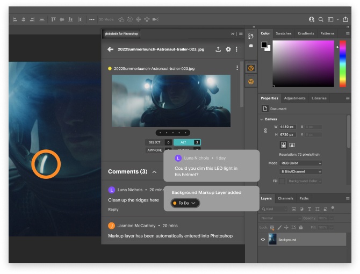Toggle the ALT rating button

tap(187, 142)
